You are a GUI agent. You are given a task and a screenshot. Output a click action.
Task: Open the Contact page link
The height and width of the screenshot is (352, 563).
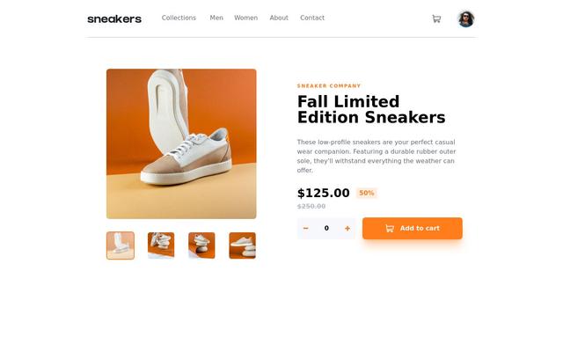click(312, 18)
